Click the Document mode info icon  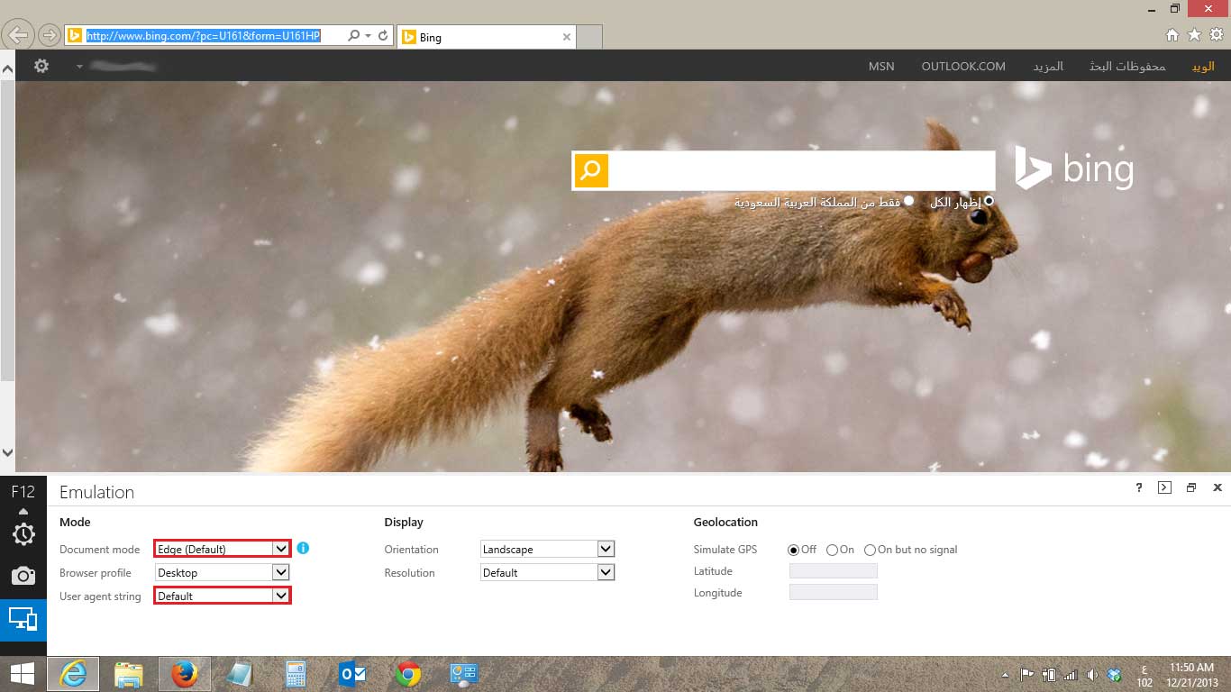click(303, 548)
